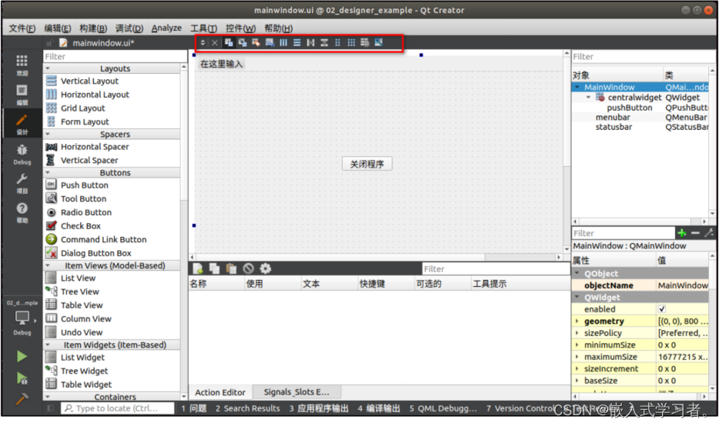The height and width of the screenshot is (426, 719).
Task: Apply grid layout from designer toolbar
Action: [351, 42]
